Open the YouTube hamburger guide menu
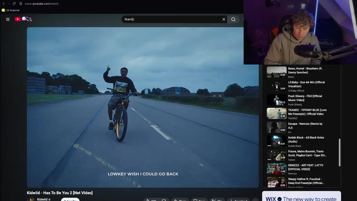This screenshot has height=201, width=357. [x=8, y=19]
